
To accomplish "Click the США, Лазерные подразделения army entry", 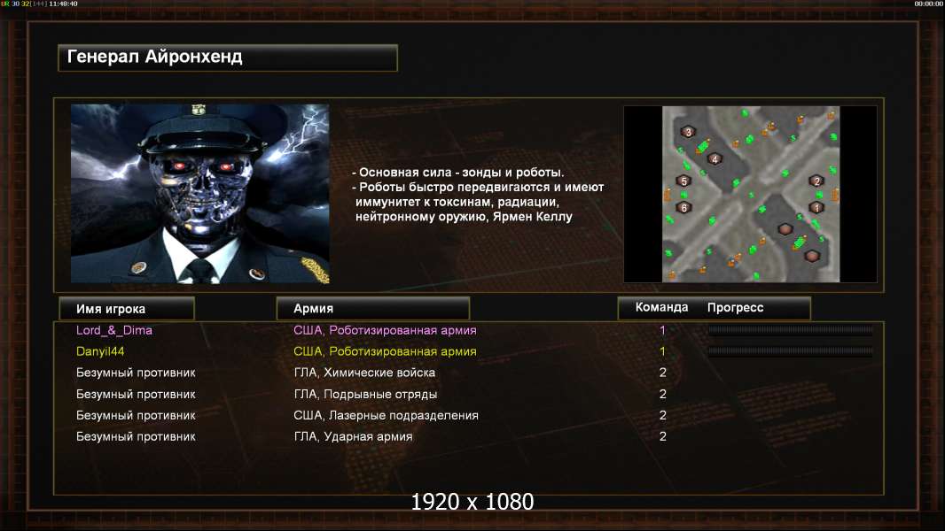I will coord(386,416).
